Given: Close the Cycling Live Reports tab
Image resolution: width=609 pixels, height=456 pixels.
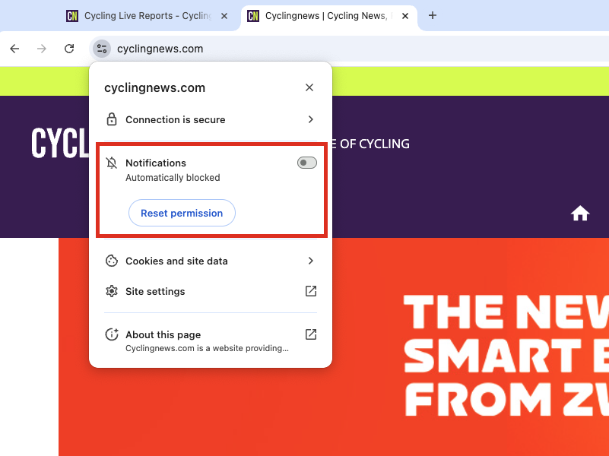Looking at the screenshot, I should (224, 16).
